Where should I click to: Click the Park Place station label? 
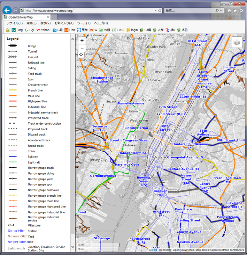click(x=184, y=210)
